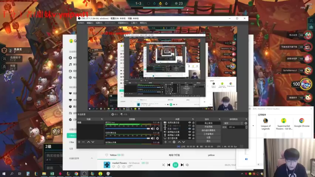This screenshot has width=315, height=177.
Task: Click Studio Mode button in OBS Controls
Action: [x=208, y=134]
